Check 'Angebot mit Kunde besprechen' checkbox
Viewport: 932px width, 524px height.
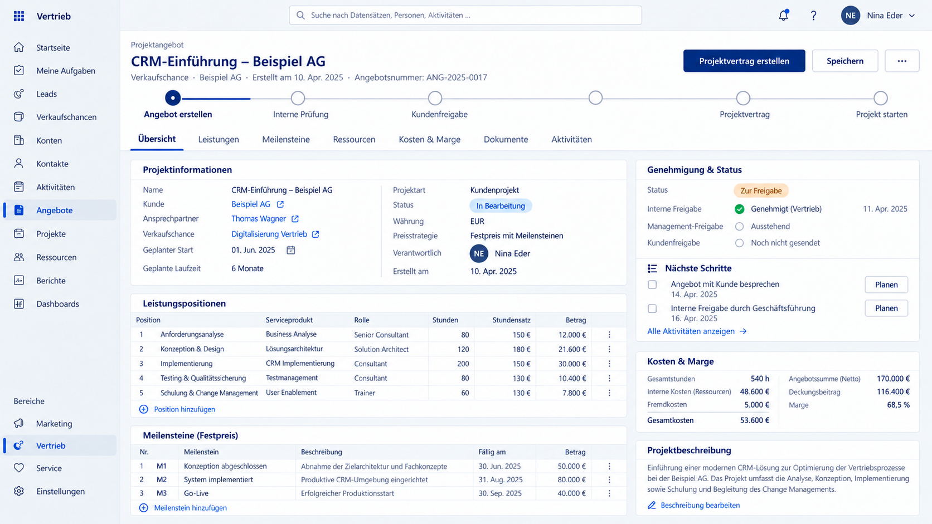click(x=652, y=285)
